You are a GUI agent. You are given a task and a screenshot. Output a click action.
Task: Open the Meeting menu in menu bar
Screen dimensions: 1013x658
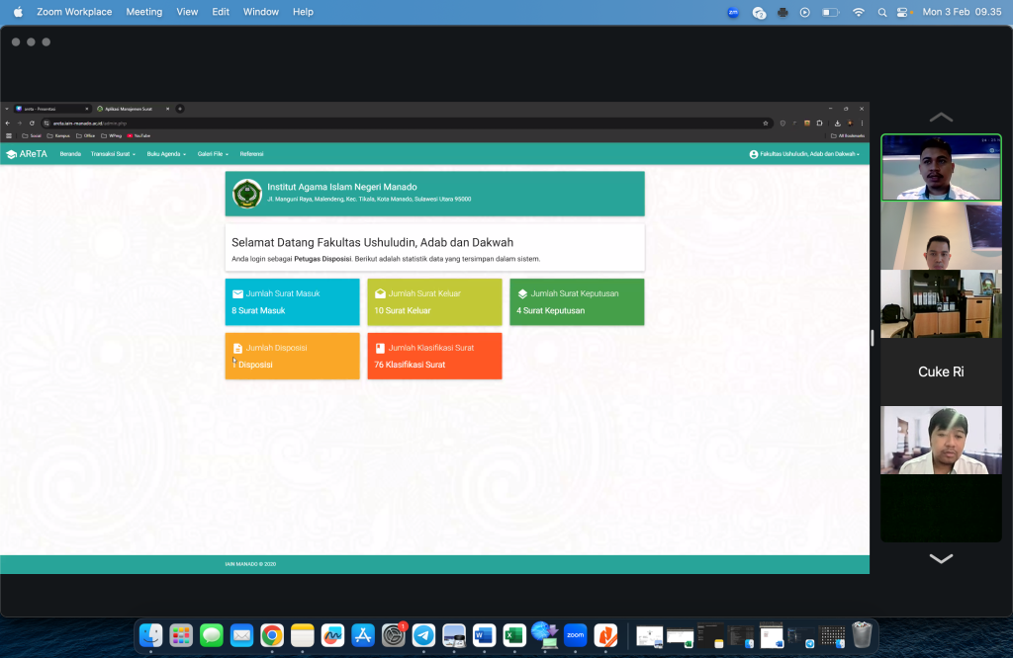pyautogui.click(x=144, y=12)
